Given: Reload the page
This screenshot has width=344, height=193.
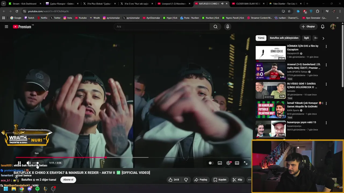Looking at the screenshot, I should (x=17, y=11).
